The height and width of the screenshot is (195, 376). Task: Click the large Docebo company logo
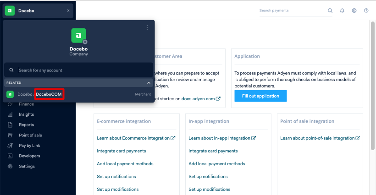[78, 36]
